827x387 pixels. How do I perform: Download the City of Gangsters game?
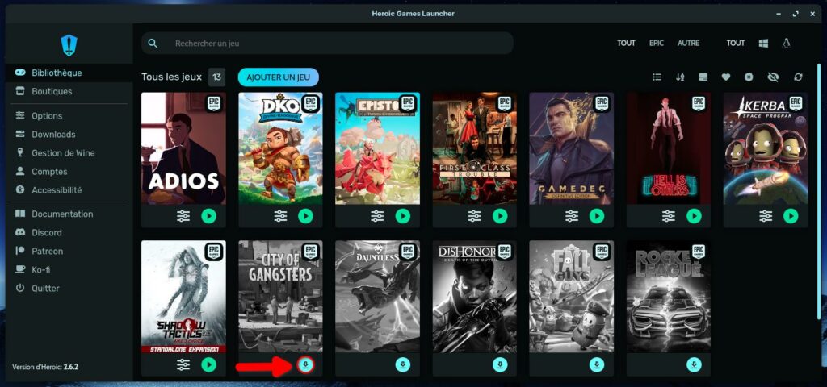coord(305,364)
